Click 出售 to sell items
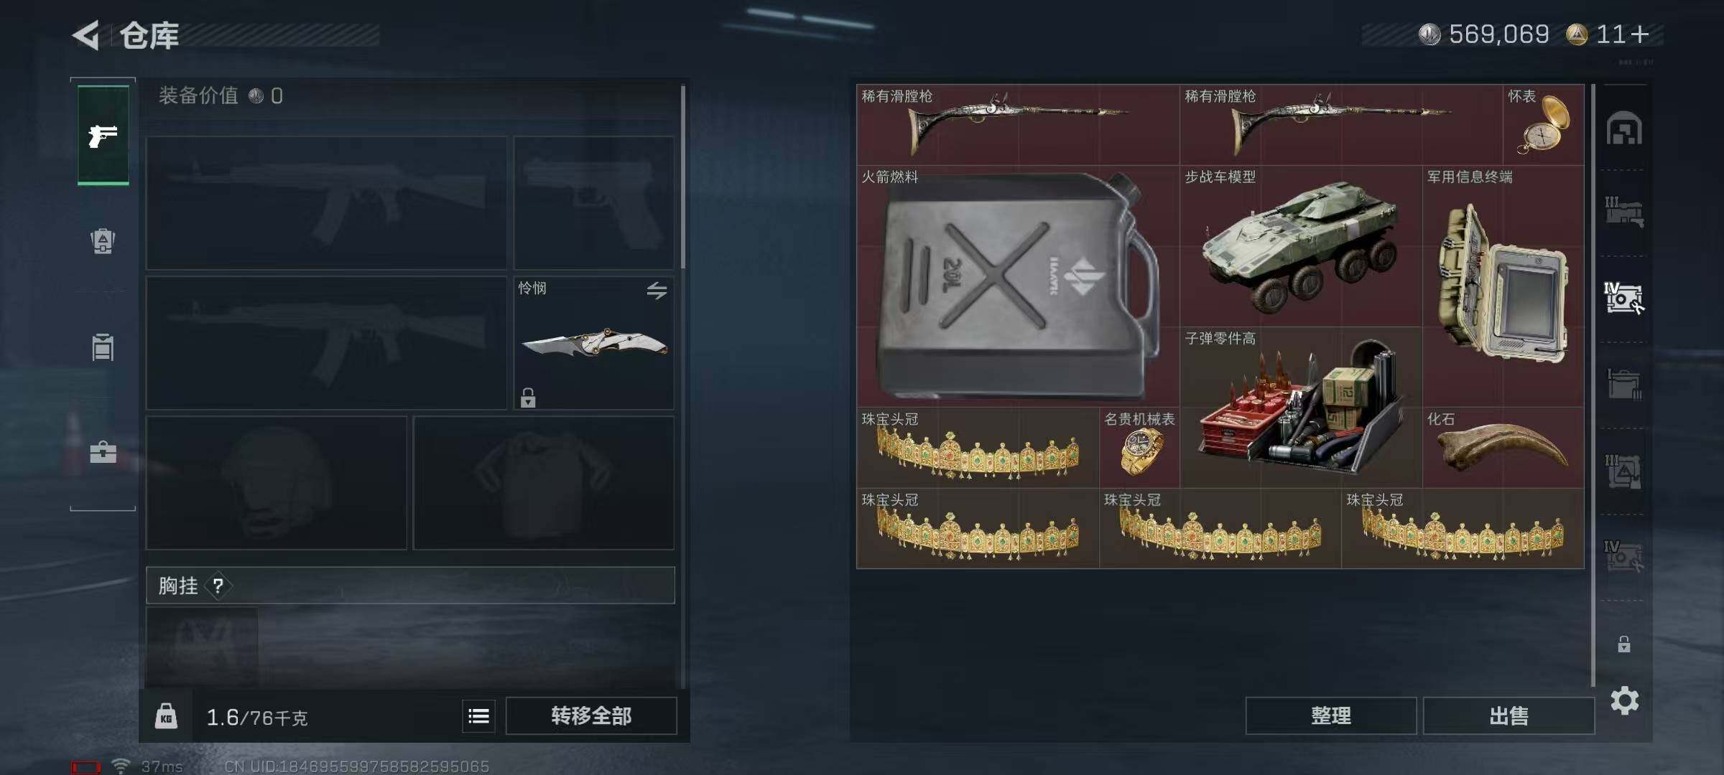This screenshot has height=775, width=1724. coord(1508,715)
